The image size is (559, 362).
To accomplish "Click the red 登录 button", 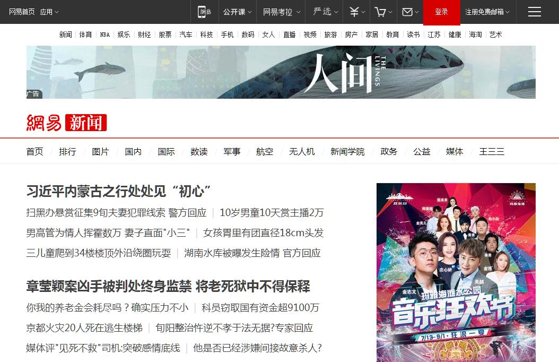I will [441, 12].
